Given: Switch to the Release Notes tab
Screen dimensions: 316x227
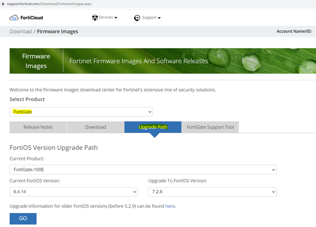Looking at the screenshot, I should point(38,127).
